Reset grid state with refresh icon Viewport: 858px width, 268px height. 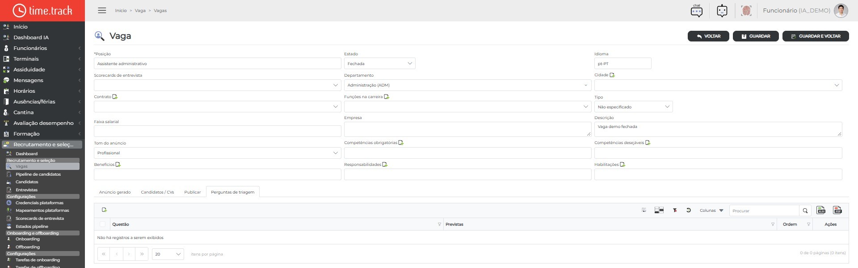tap(689, 210)
